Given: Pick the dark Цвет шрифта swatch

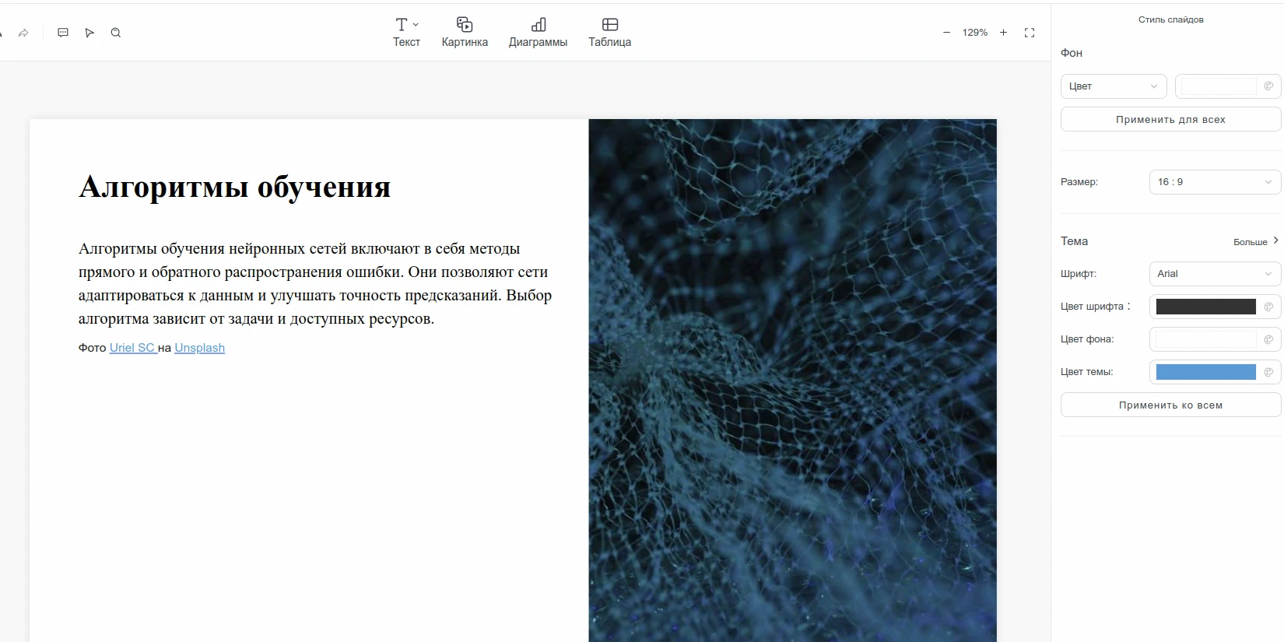Looking at the screenshot, I should click(x=1205, y=307).
